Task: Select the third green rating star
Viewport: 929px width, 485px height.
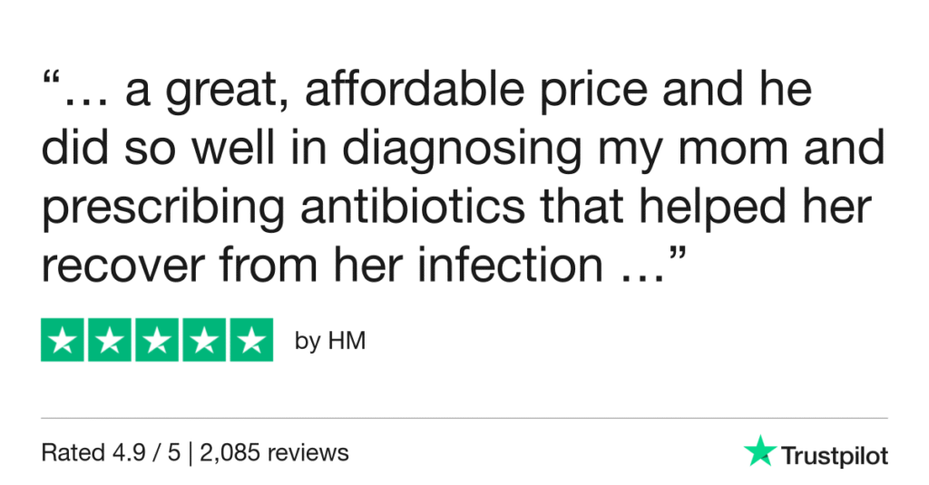Action: (157, 341)
